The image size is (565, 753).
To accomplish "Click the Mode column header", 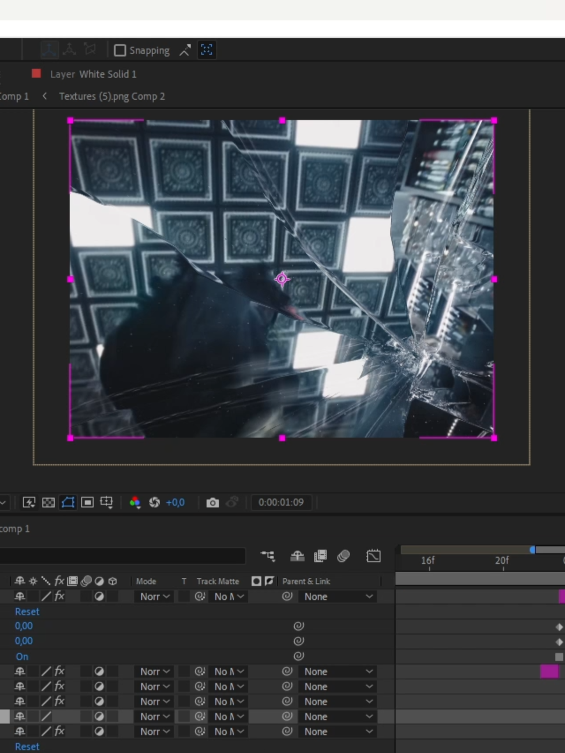I will [146, 581].
